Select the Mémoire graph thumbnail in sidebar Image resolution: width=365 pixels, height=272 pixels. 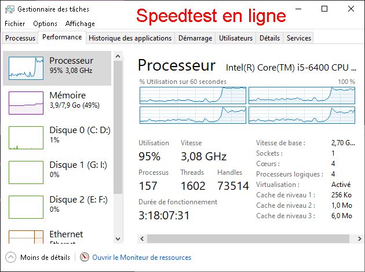26,102
